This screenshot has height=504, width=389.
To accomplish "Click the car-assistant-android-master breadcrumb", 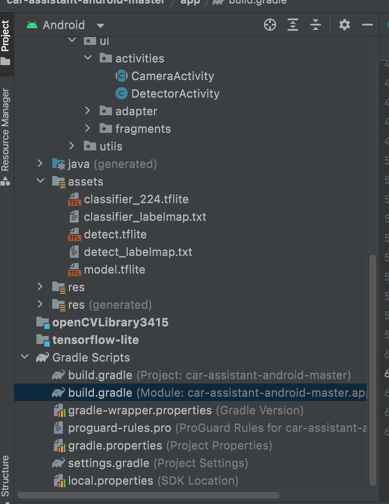I will point(85,2).
